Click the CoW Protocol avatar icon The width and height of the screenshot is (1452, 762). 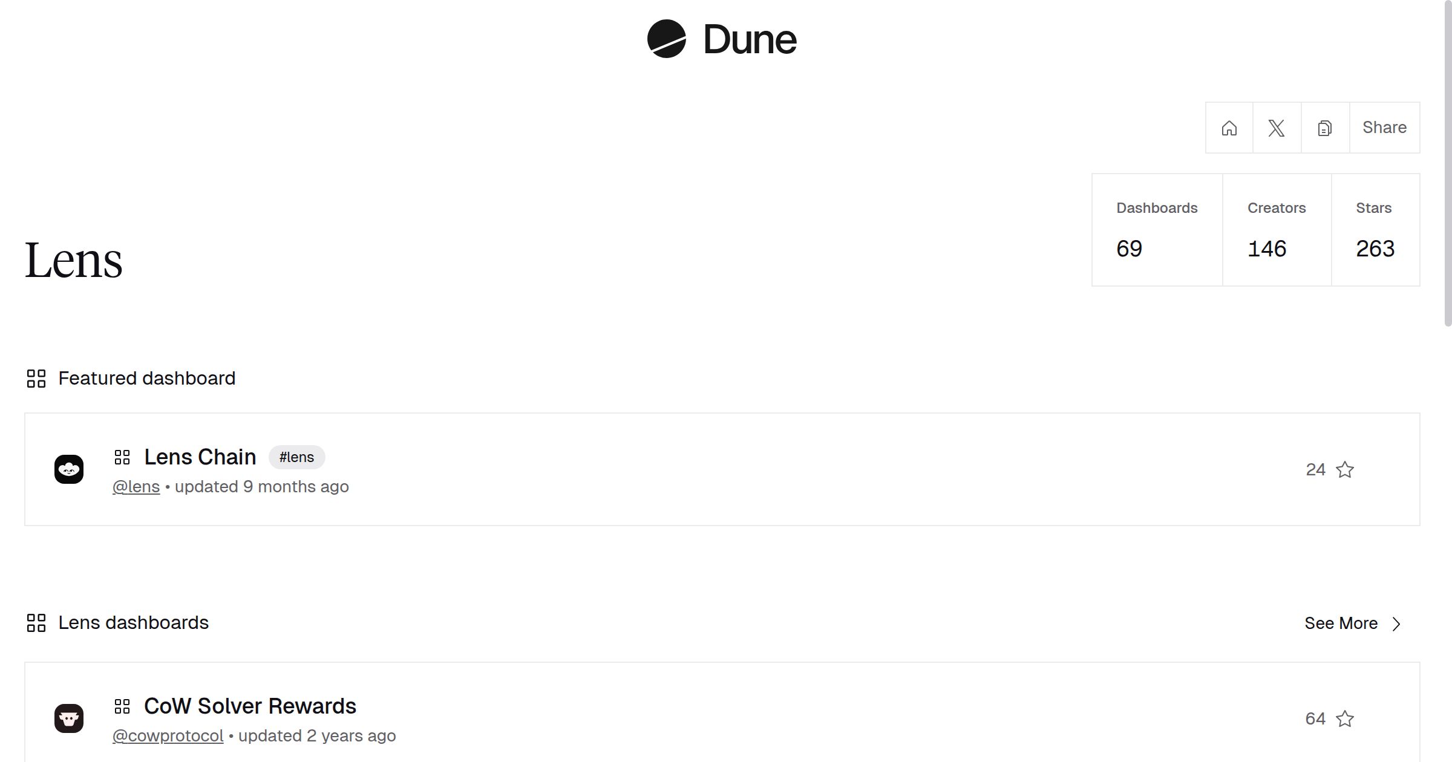click(69, 718)
